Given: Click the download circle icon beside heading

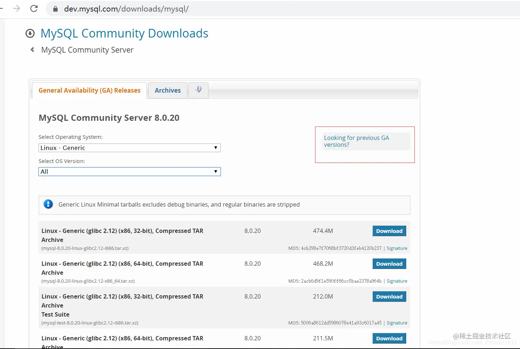Looking at the screenshot, I should tap(30, 34).
